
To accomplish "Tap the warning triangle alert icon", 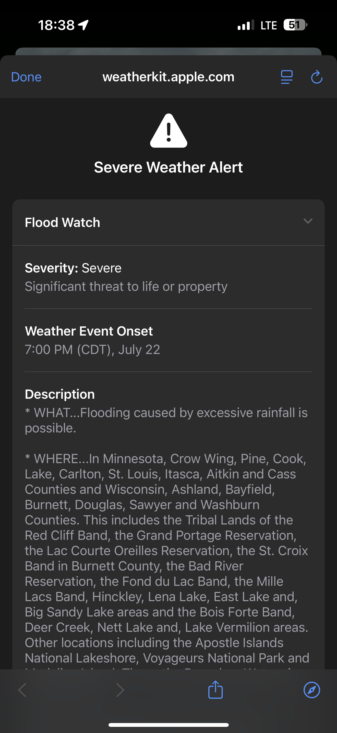I will click(x=168, y=131).
